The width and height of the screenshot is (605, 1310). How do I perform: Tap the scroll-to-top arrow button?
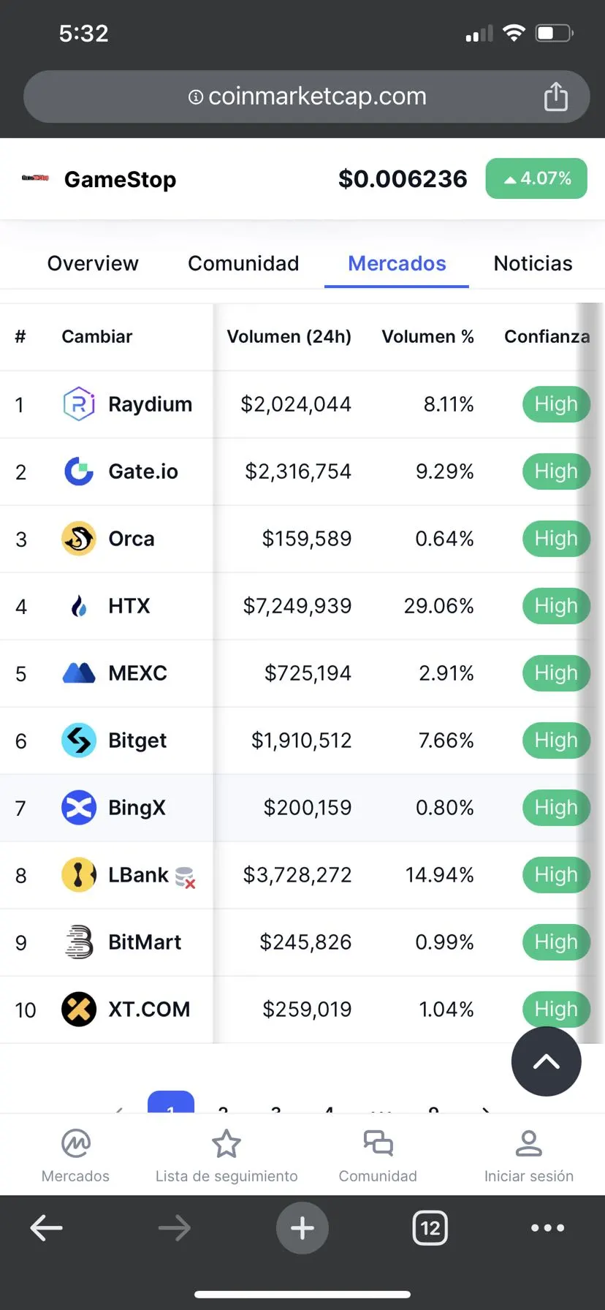coord(547,1061)
